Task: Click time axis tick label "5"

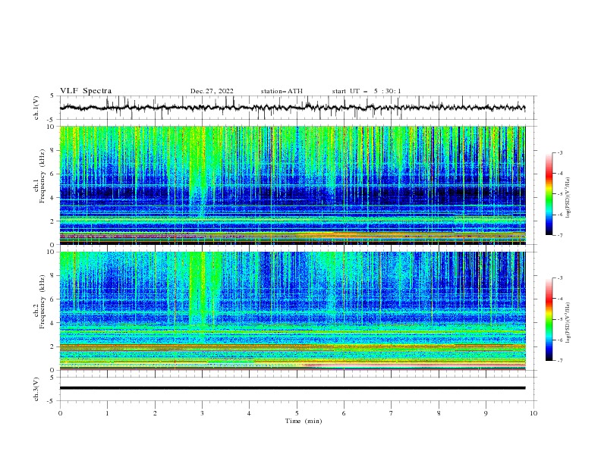Action: coord(297,413)
